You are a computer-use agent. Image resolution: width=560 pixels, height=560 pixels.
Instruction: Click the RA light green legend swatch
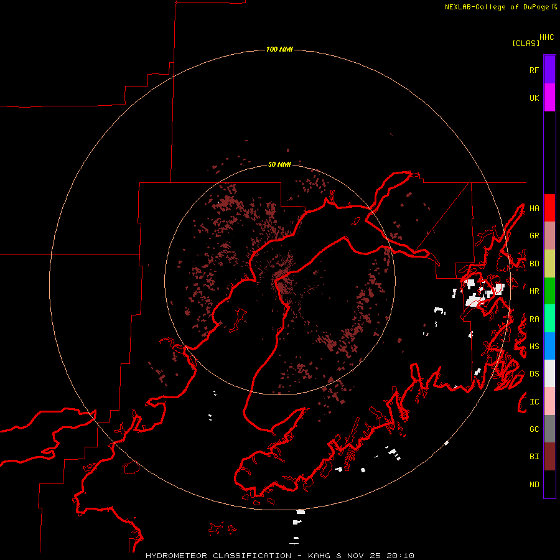549,319
